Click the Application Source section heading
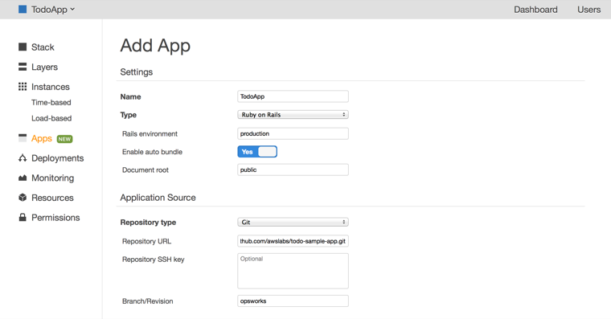 coord(158,198)
